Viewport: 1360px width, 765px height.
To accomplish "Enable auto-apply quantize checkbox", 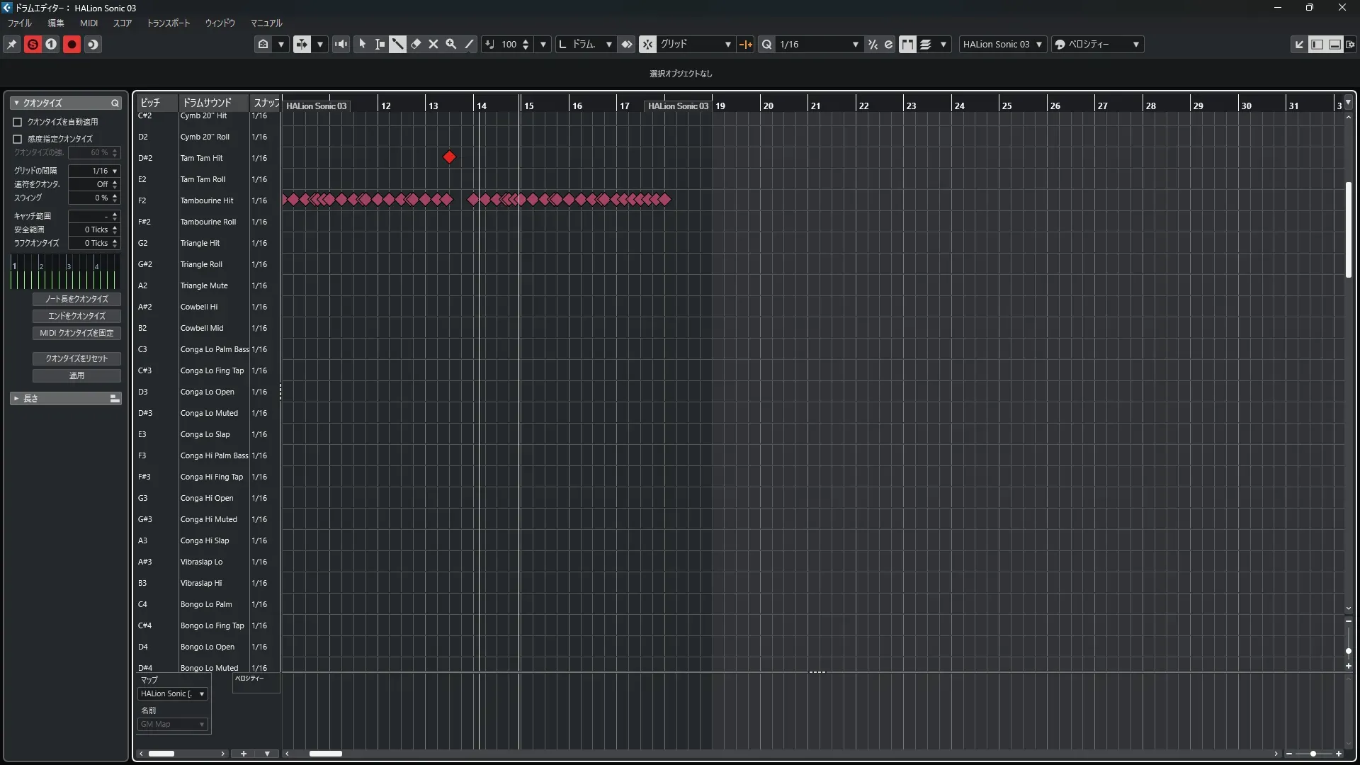I will [x=18, y=122].
